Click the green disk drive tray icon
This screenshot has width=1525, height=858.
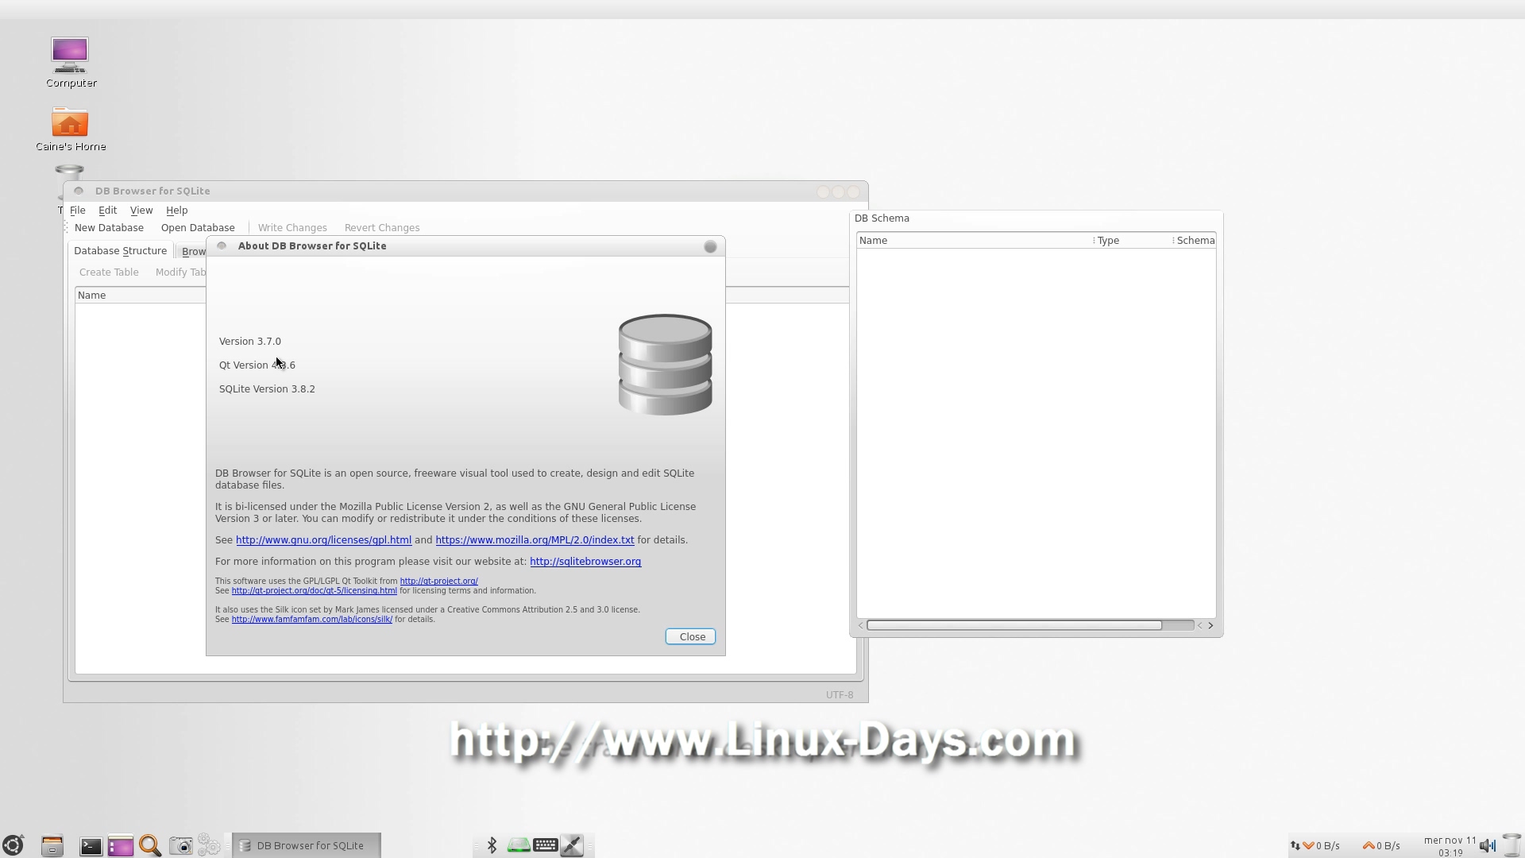519,845
